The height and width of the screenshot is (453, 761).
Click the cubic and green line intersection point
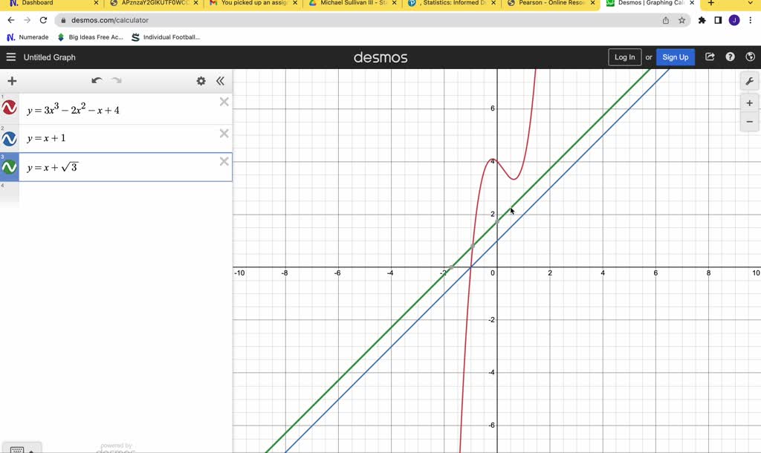pos(473,247)
